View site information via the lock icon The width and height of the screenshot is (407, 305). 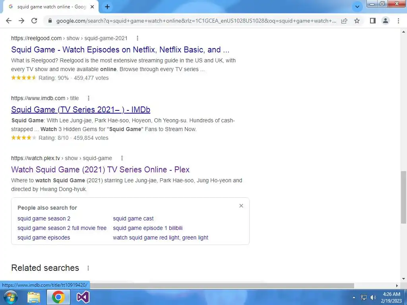50,21
